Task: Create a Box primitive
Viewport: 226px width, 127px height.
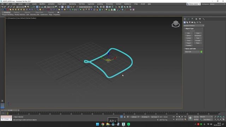Action: 189,33
